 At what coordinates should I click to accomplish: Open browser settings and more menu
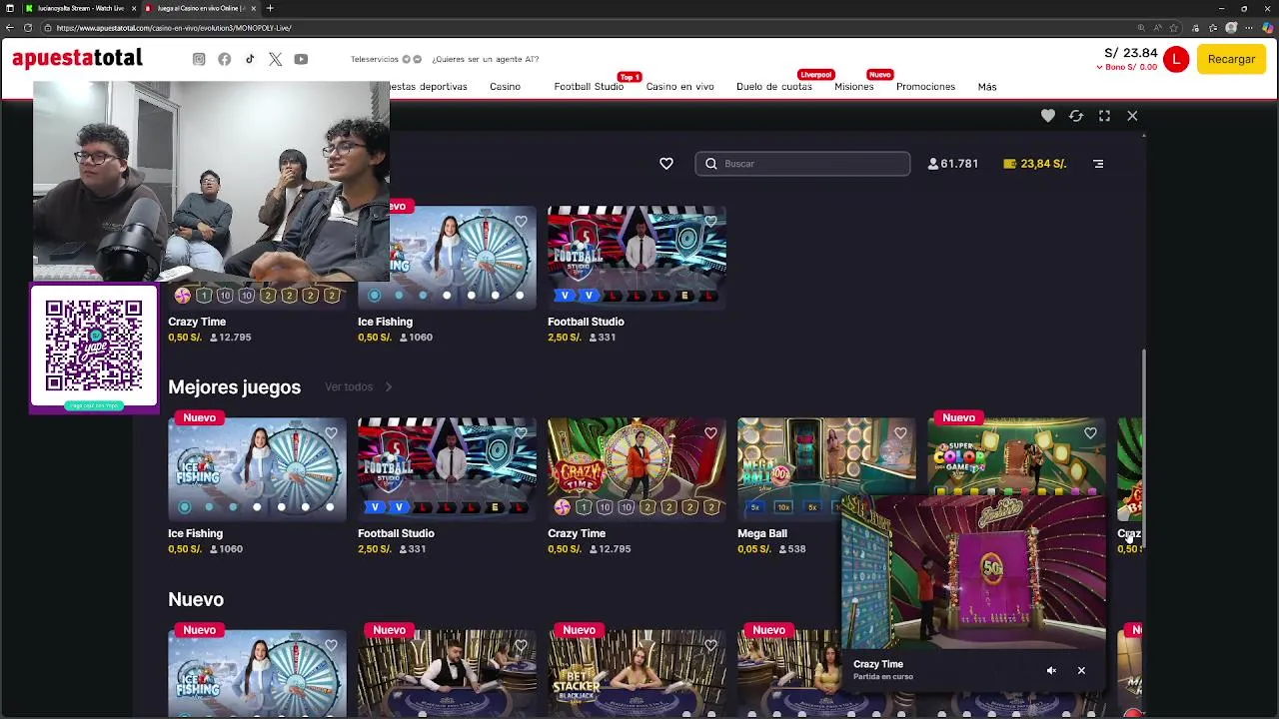[1249, 28]
